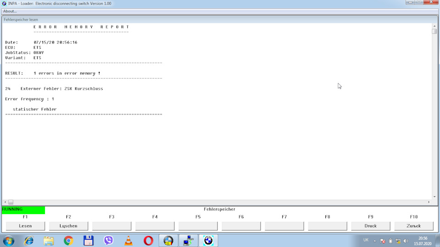Click the blank F5 button

pos(198,226)
